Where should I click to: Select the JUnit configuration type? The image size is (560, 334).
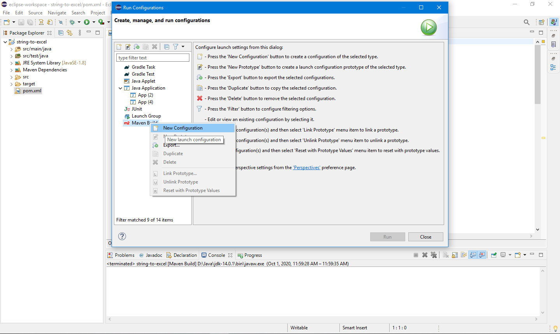pyautogui.click(x=136, y=109)
